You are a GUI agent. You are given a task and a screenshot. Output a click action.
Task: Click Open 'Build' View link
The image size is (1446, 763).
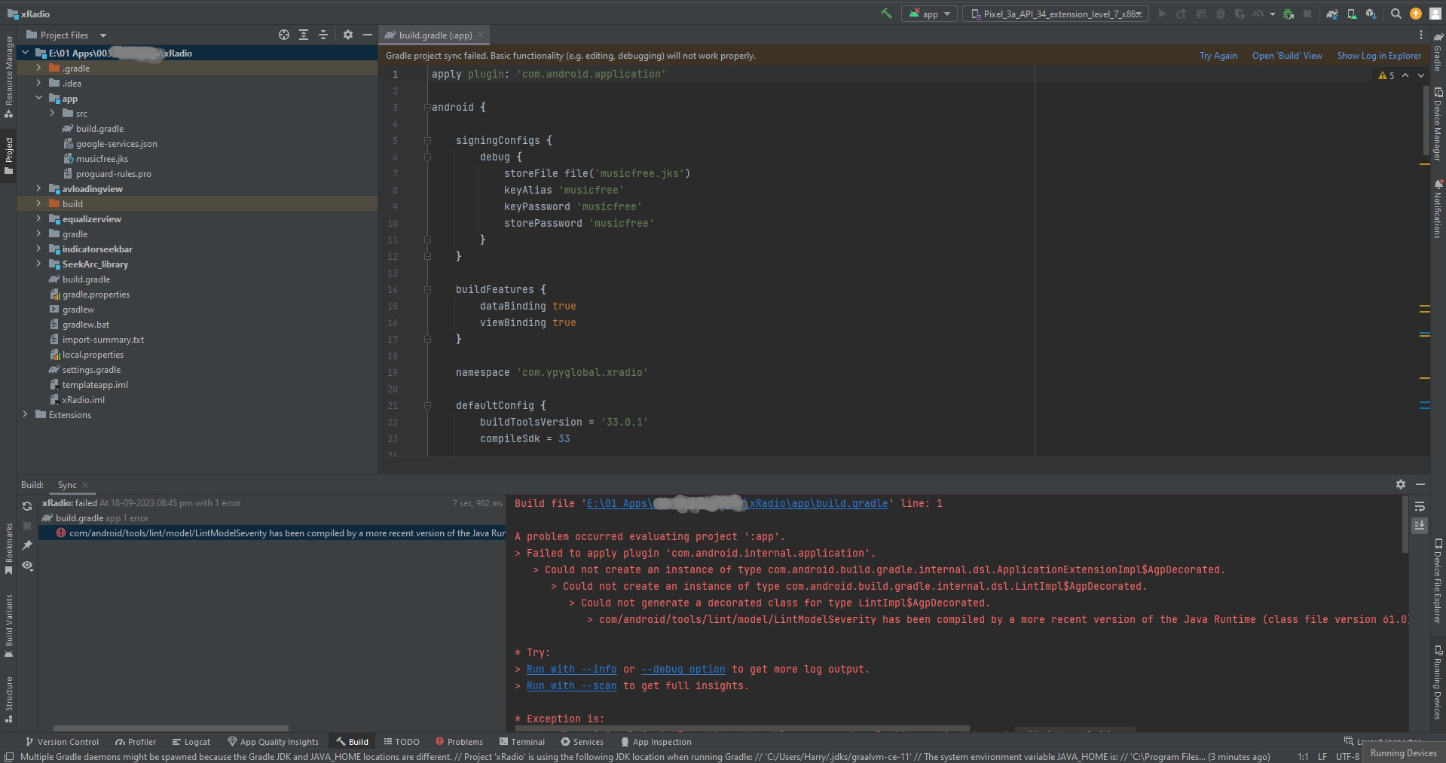coord(1287,56)
